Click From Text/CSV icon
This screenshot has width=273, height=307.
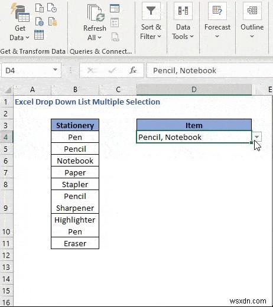coord(40,8)
